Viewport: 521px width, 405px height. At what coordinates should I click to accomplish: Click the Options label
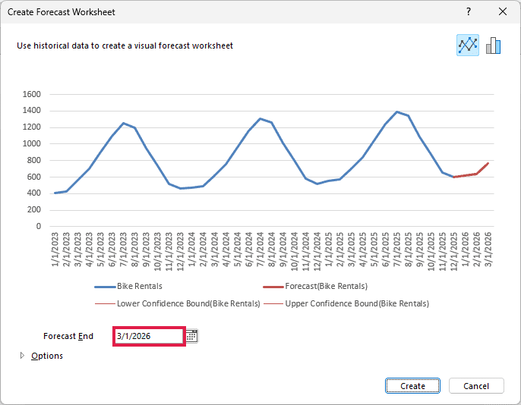coord(47,356)
